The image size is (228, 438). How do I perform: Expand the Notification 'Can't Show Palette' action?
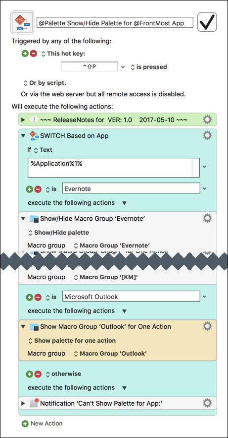pos(23,403)
